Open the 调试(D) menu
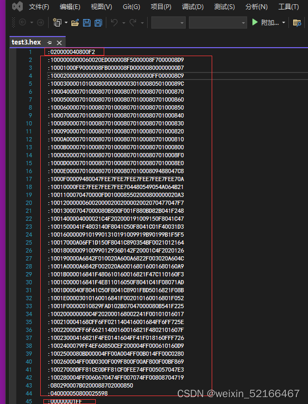 (x=193, y=7)
